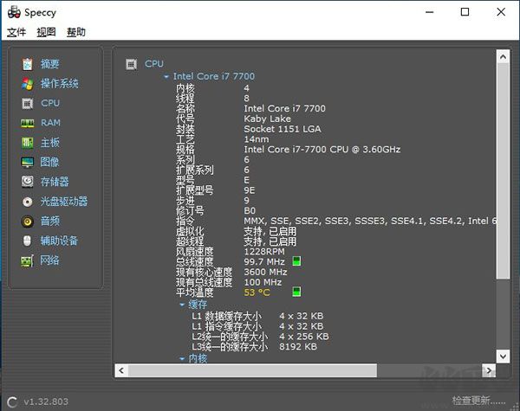
Task: Select the 网络 network card icon
Action: pos(27,261)
